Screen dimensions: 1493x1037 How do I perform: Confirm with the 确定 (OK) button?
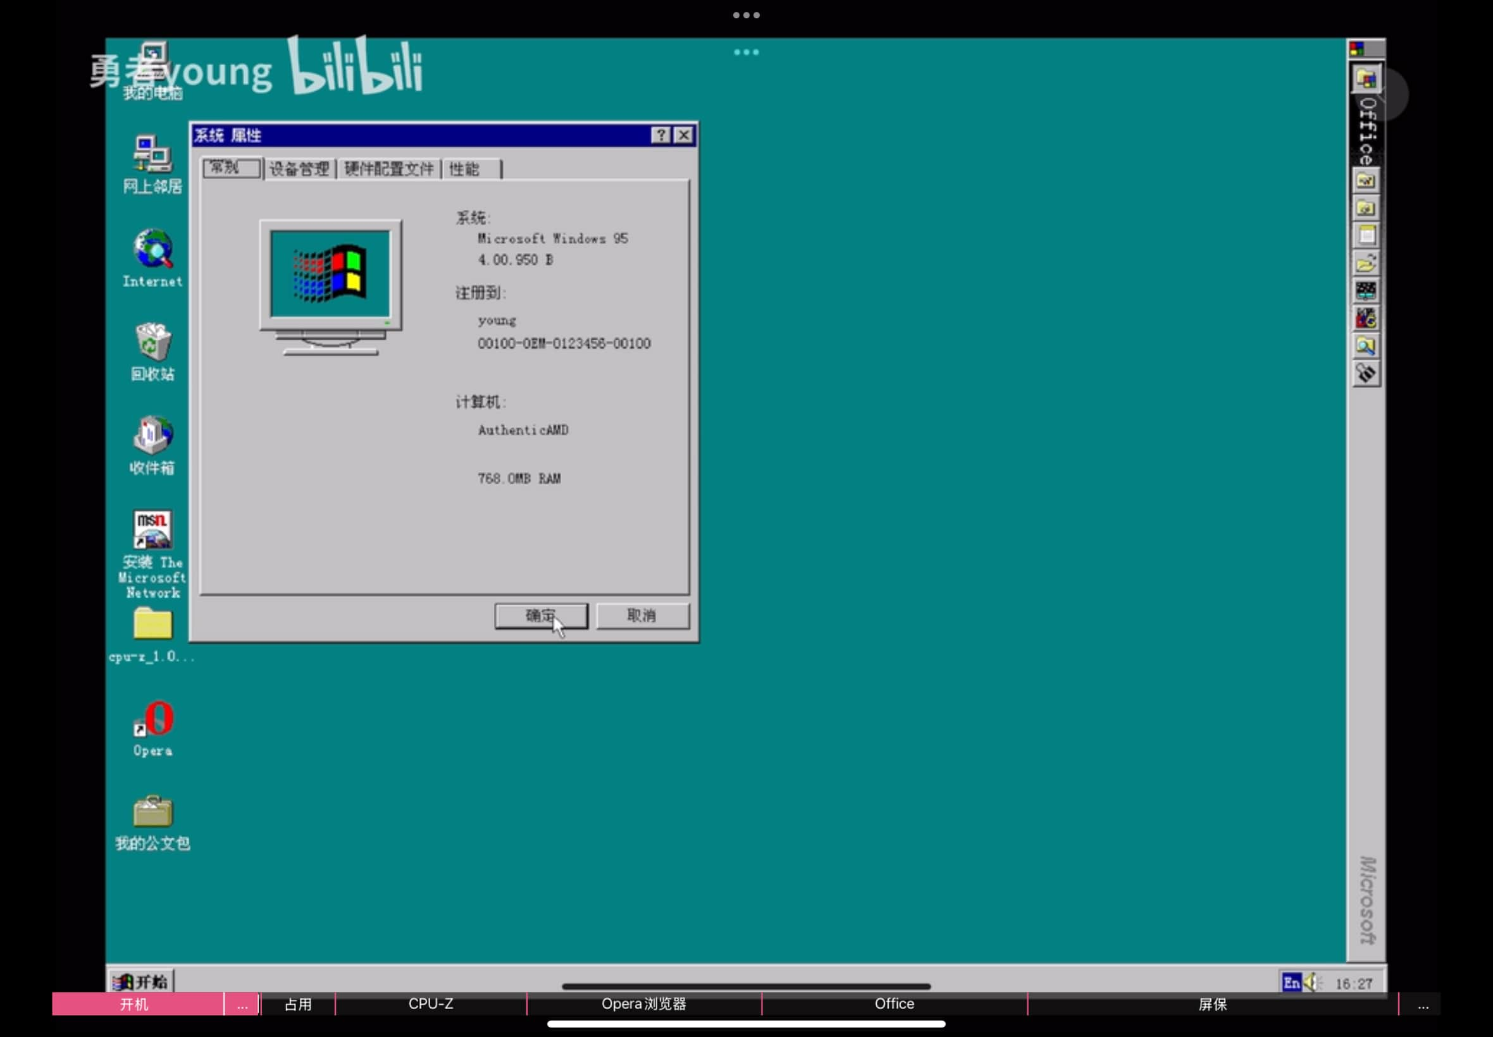tap(542, 616)
